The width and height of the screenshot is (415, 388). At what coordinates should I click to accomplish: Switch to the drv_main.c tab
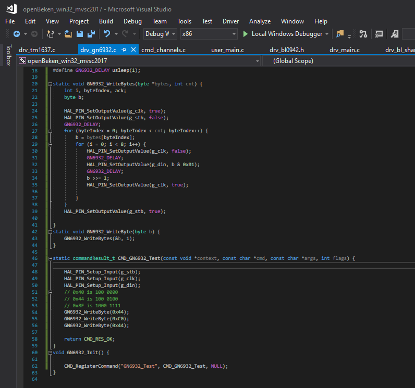click(x=345, y=50)
